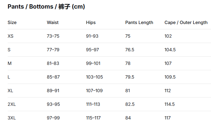The image size is (211, 123).
Task: Click the Waist column header
Action: [53, 23]
